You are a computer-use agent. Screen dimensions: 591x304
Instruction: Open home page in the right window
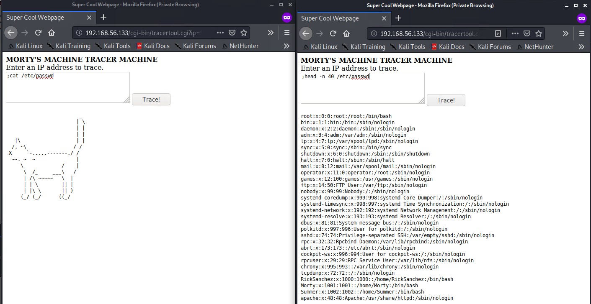(x=346, y=33)
